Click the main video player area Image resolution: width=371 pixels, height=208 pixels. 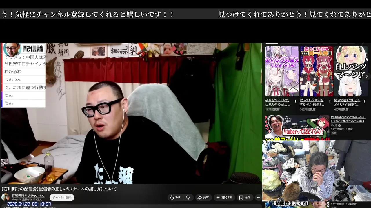[x=132, y=113]
